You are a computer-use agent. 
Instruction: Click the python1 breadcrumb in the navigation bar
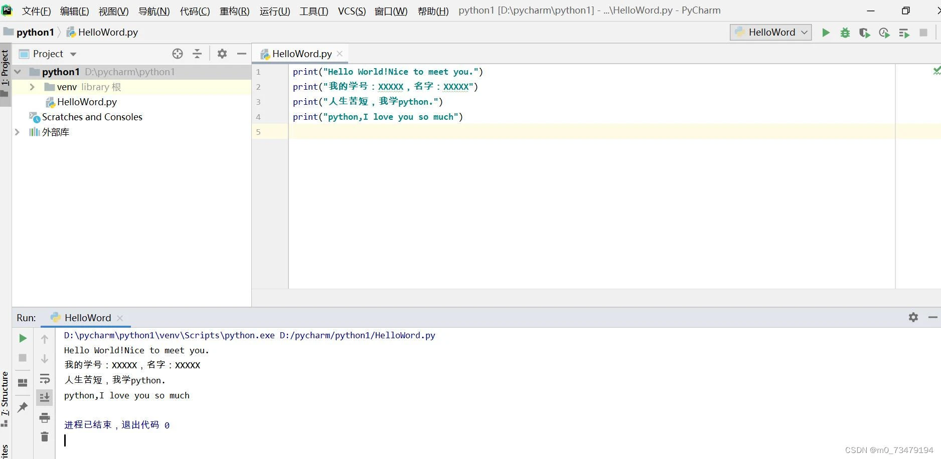coord(29,33)
